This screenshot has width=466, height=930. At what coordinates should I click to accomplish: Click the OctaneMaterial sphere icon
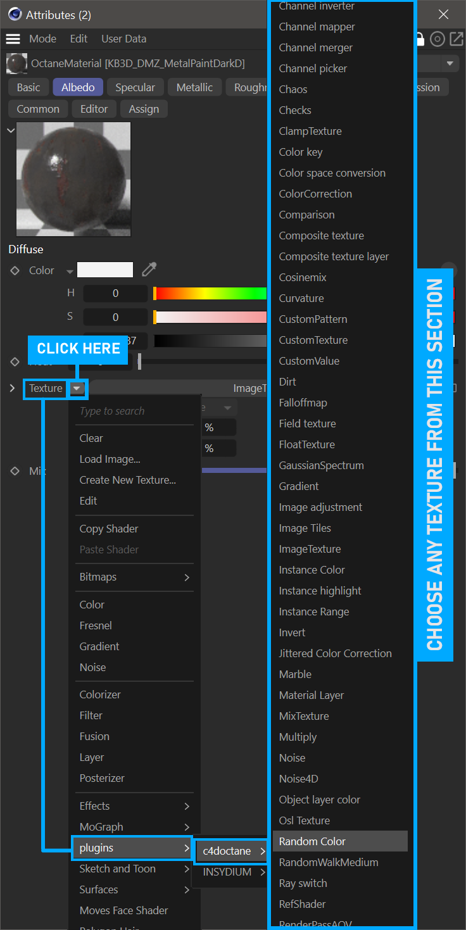click(x=16, y=64)
